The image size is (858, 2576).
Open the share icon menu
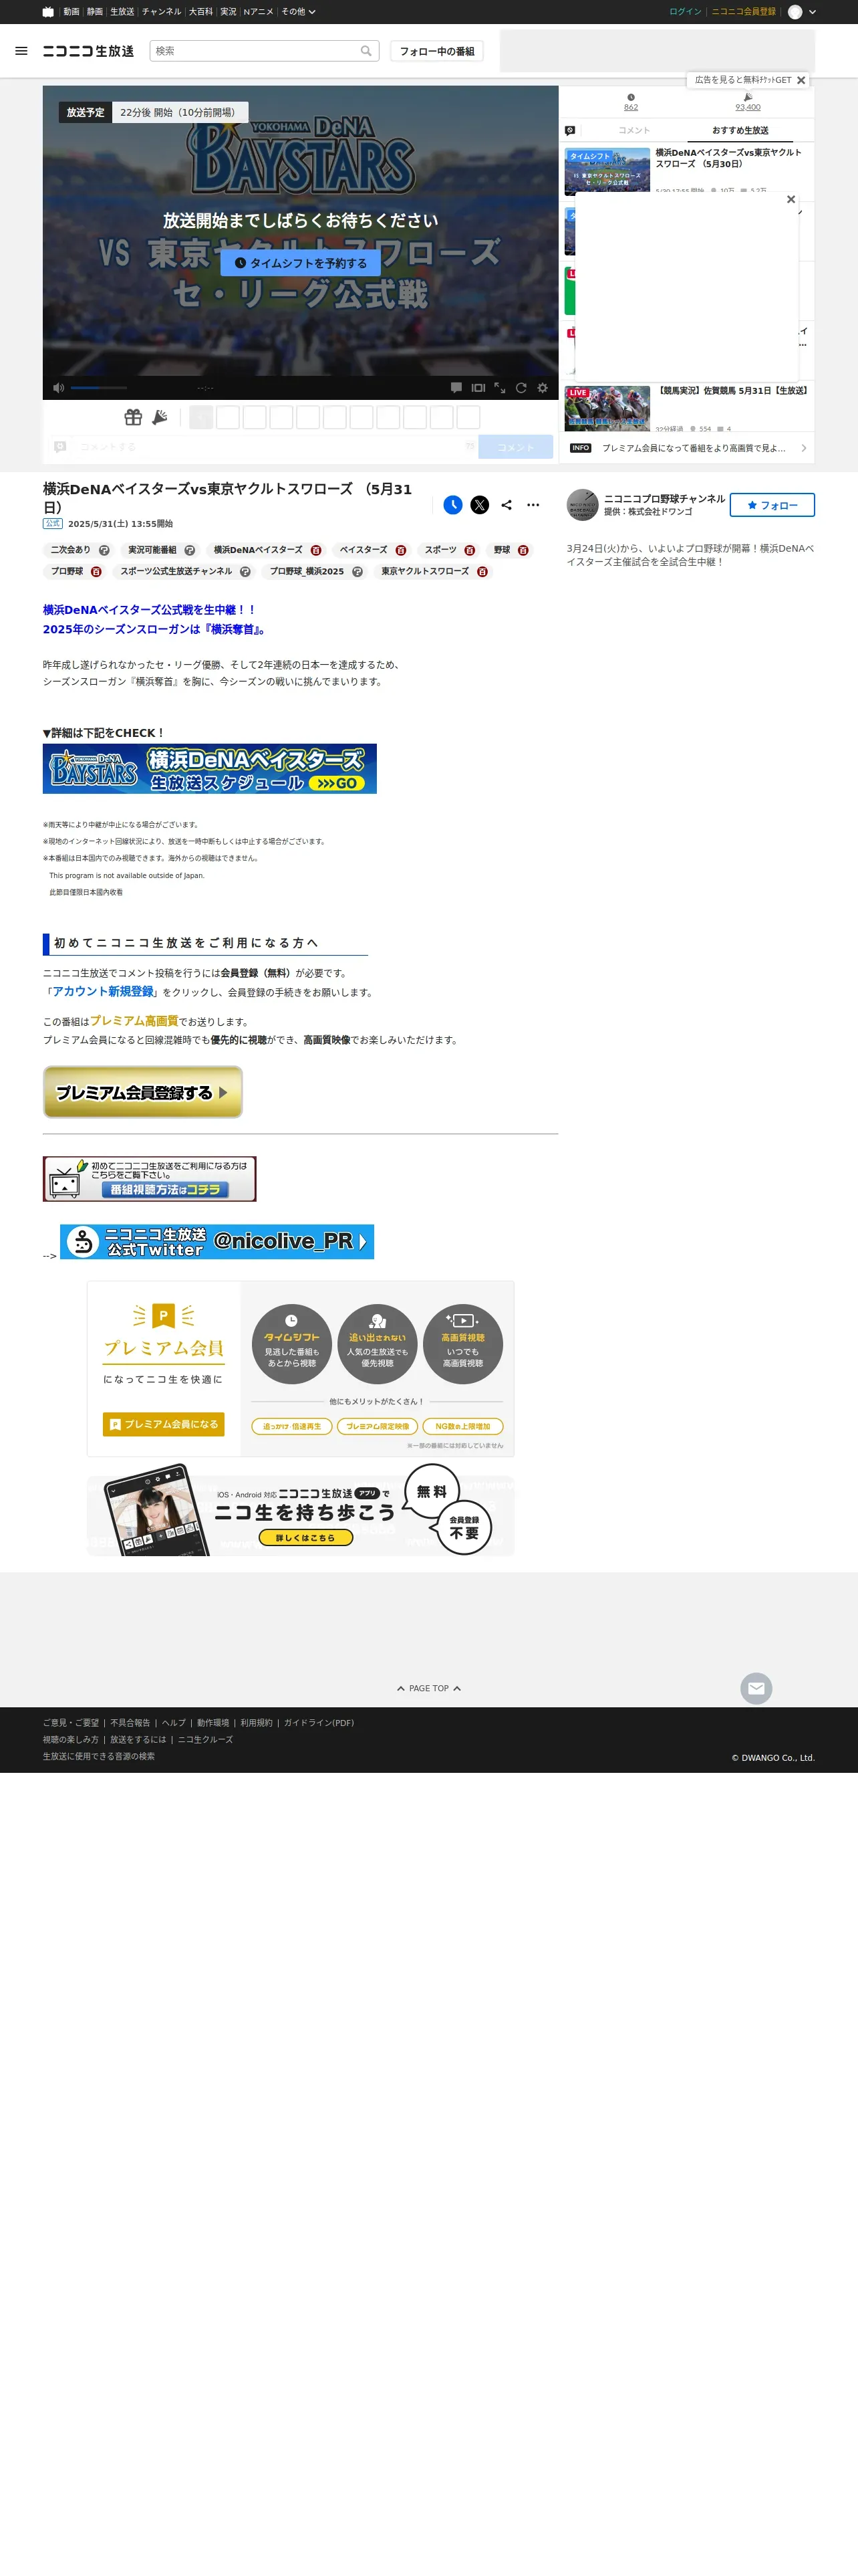[507, 505]
